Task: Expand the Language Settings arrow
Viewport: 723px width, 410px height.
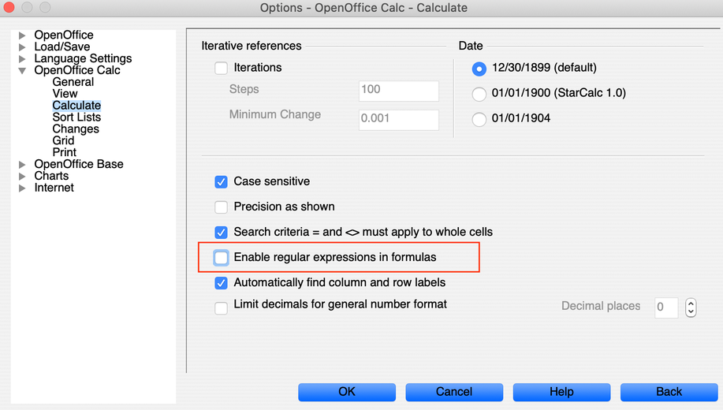Action: pos(21,59)
